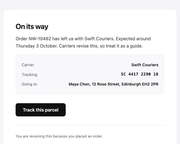The width and height of the screenshot is (180, 144).
Task: Click the words has left us with
Action: click(68, 39)
